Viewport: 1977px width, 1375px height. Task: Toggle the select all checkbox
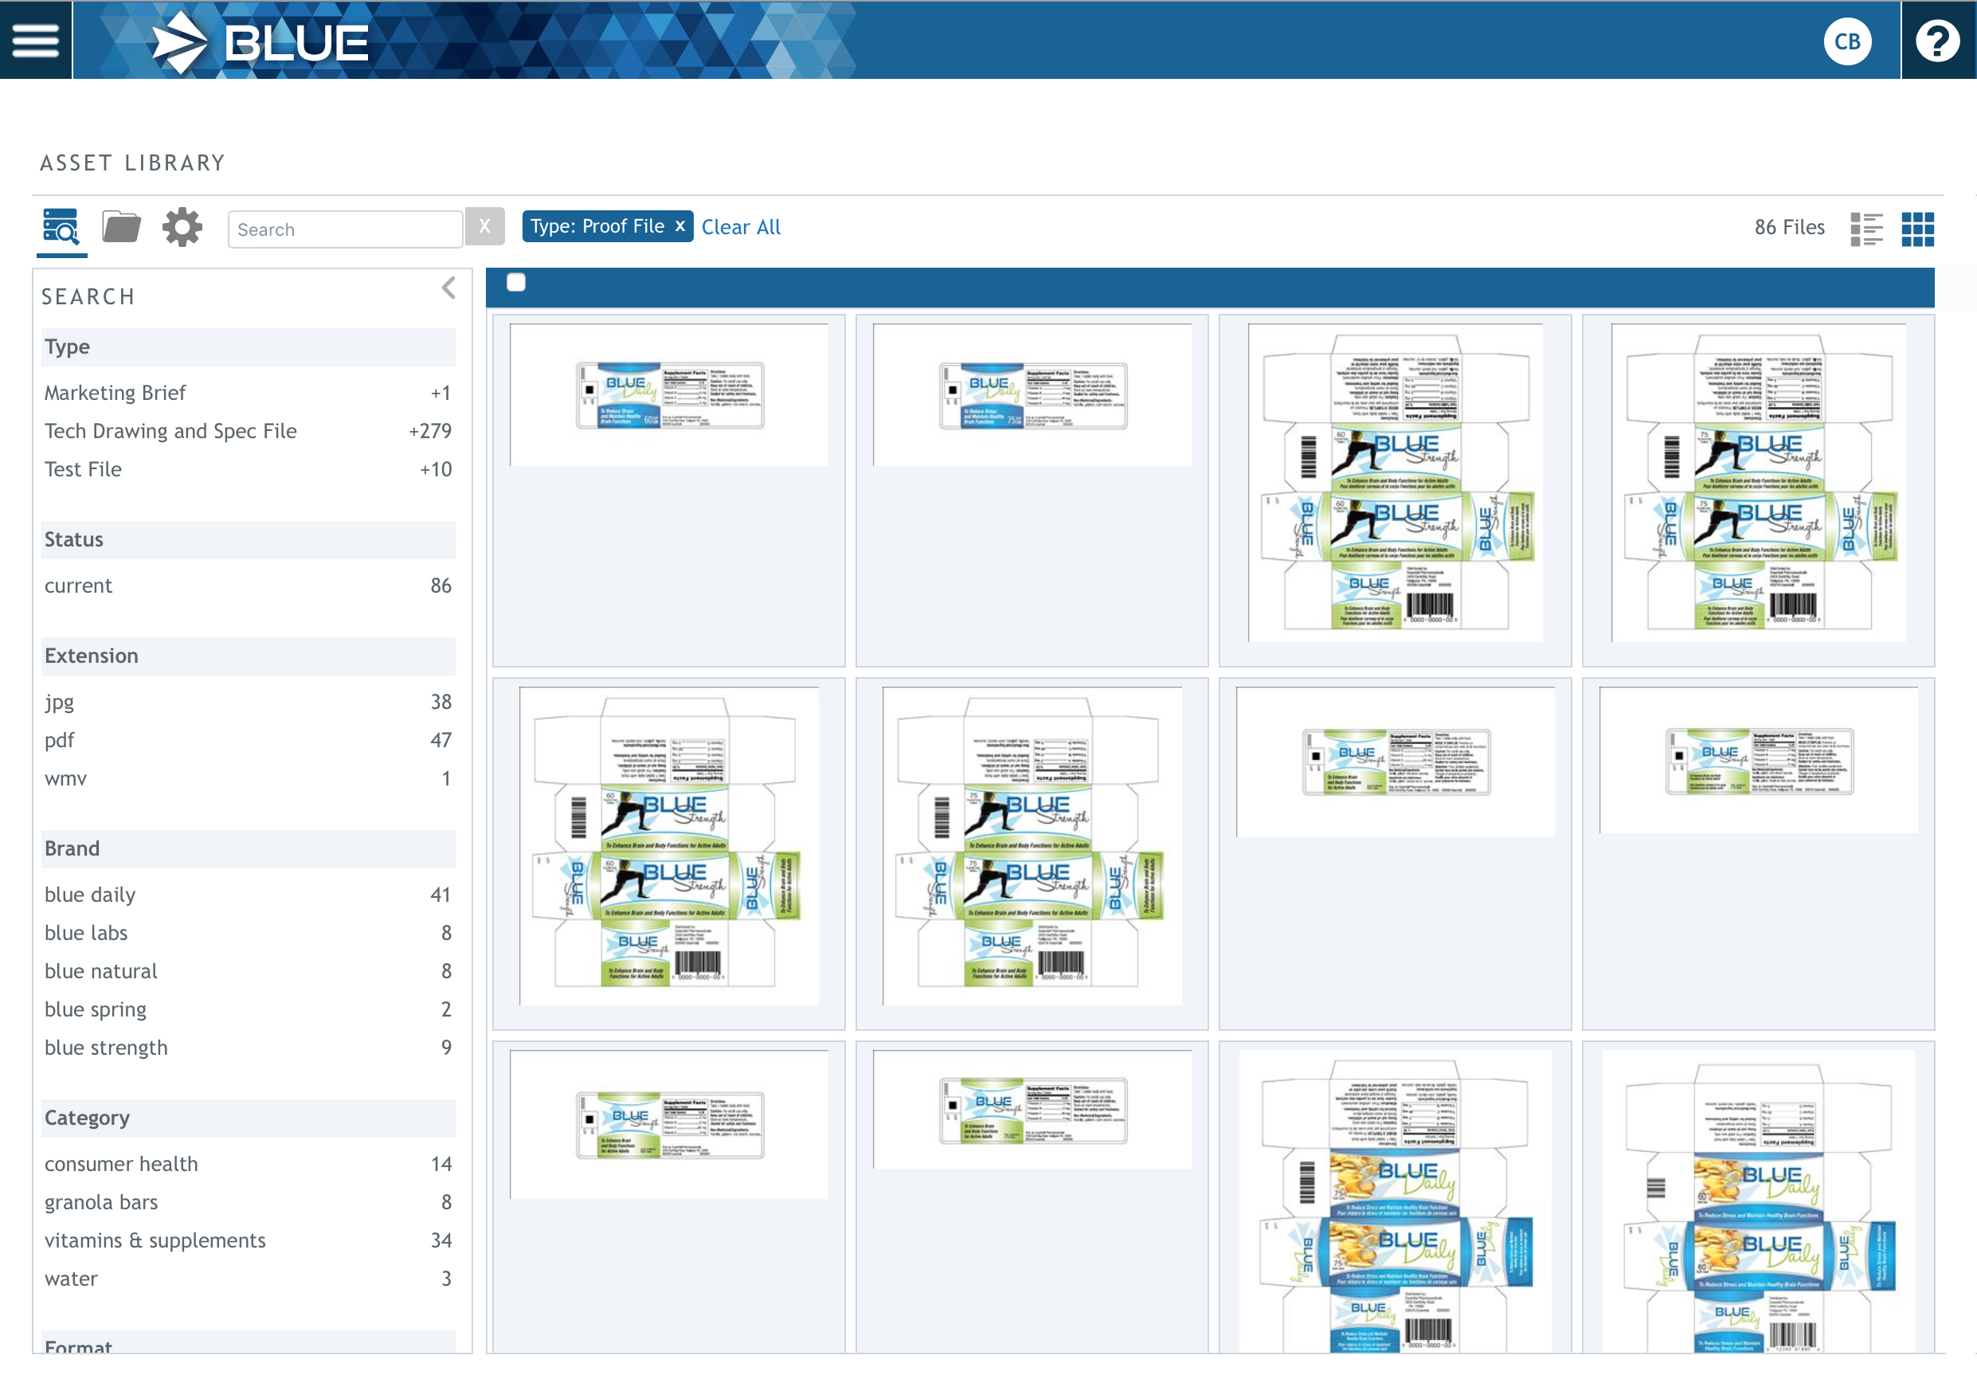point(516,282)
